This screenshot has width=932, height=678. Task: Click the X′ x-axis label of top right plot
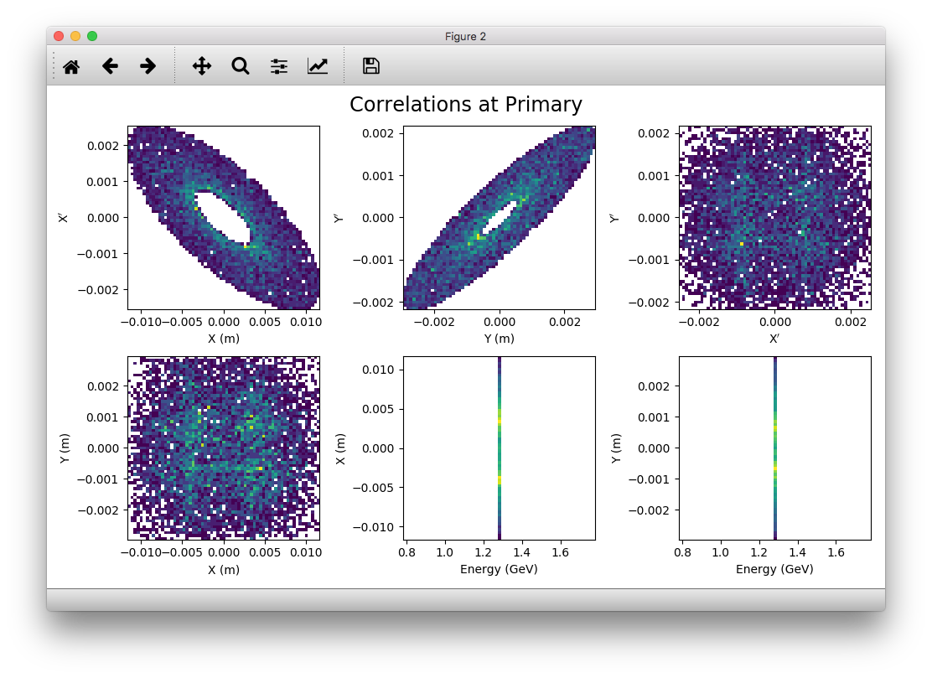774,339
